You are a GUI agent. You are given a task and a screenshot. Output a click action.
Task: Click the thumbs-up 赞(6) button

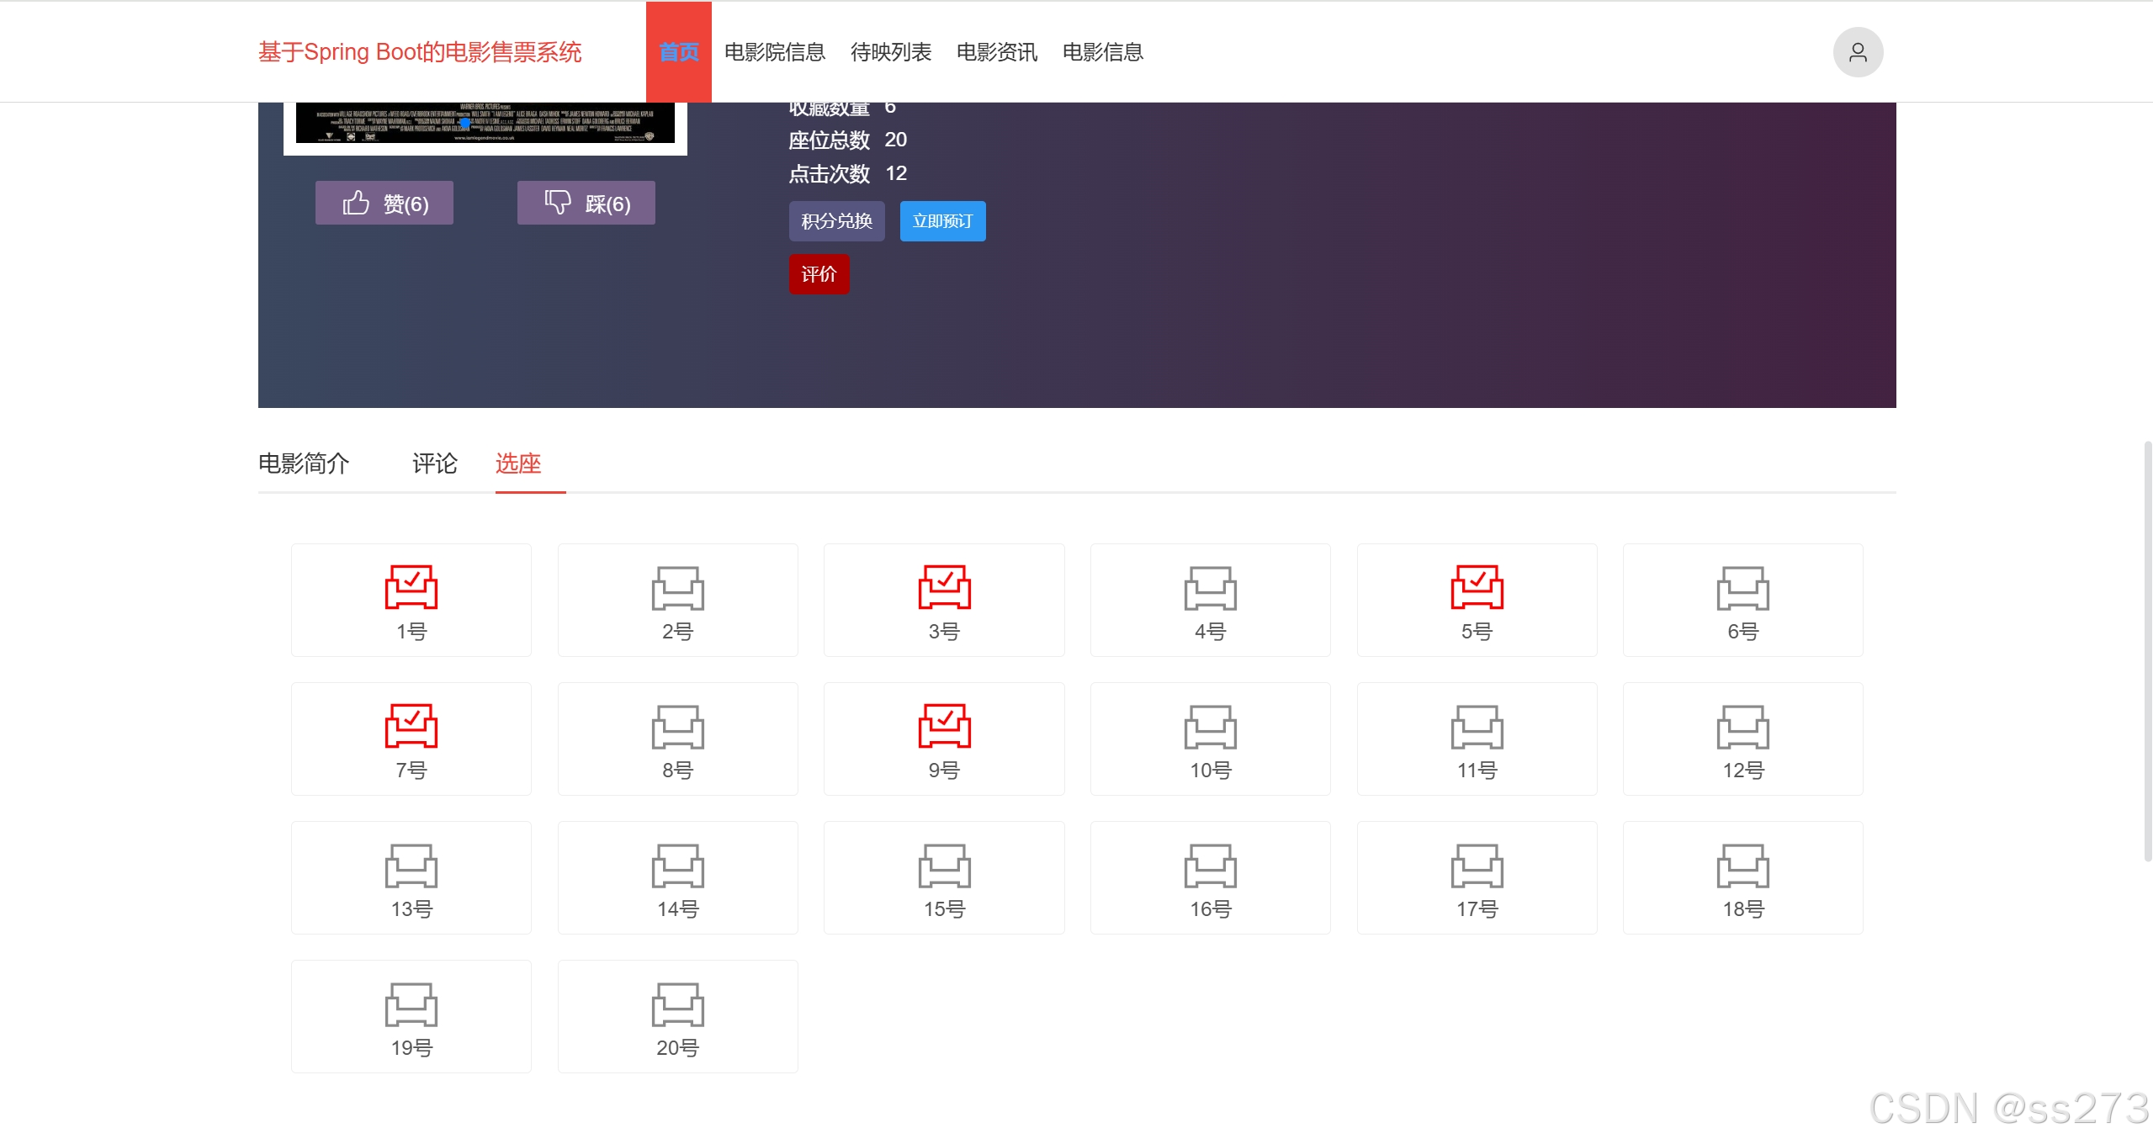pos(384,203)
